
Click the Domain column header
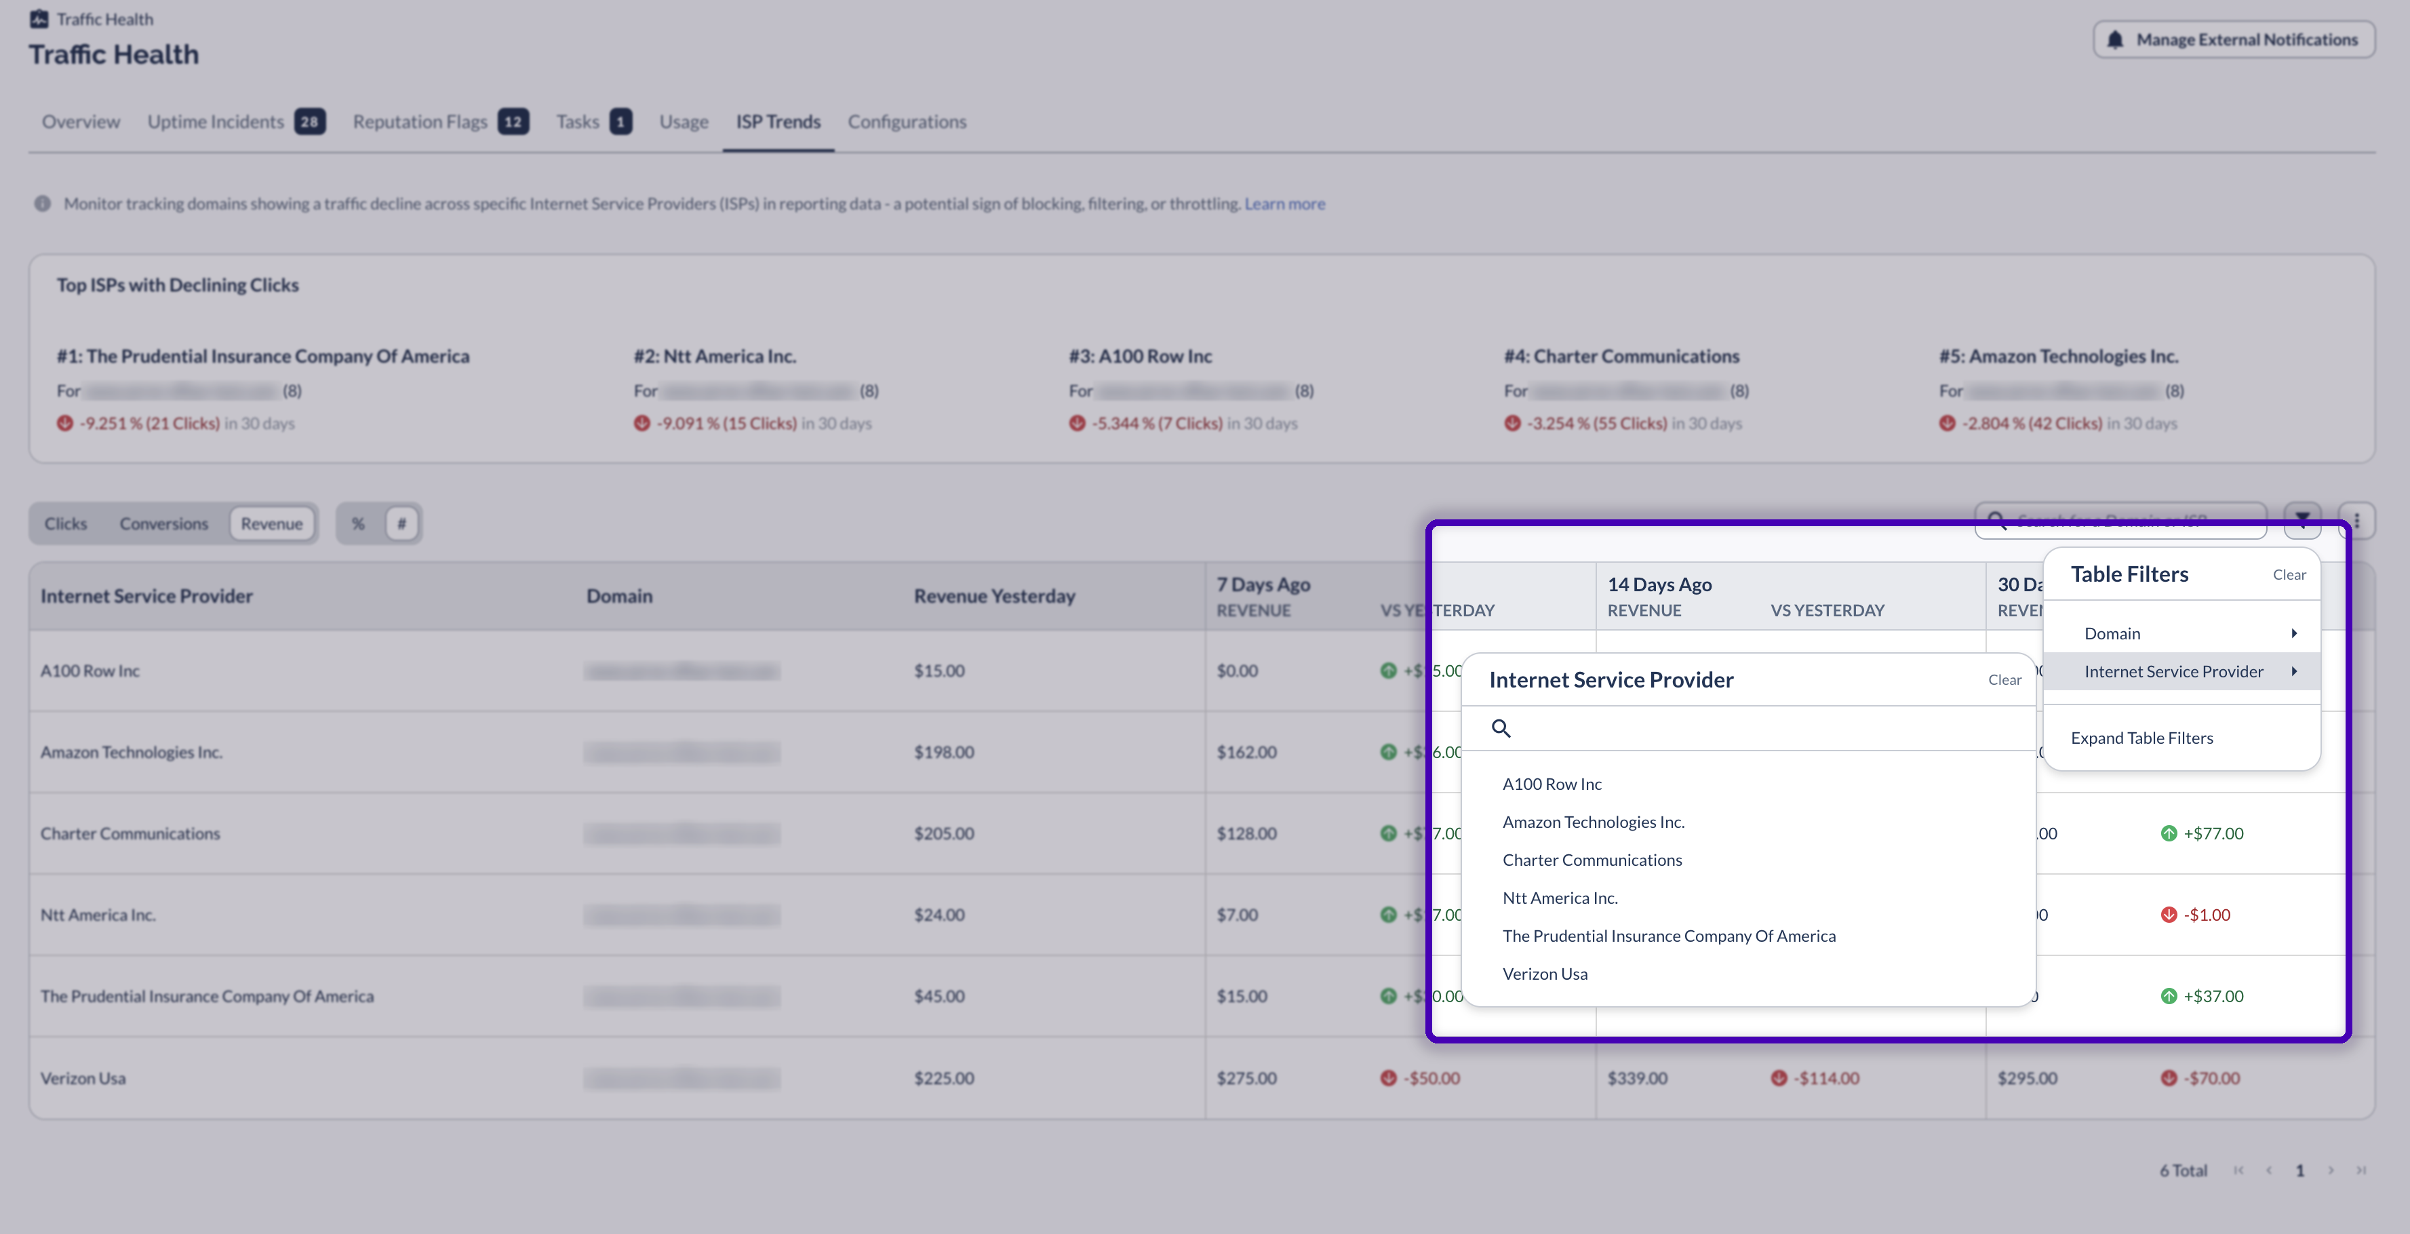619,596
